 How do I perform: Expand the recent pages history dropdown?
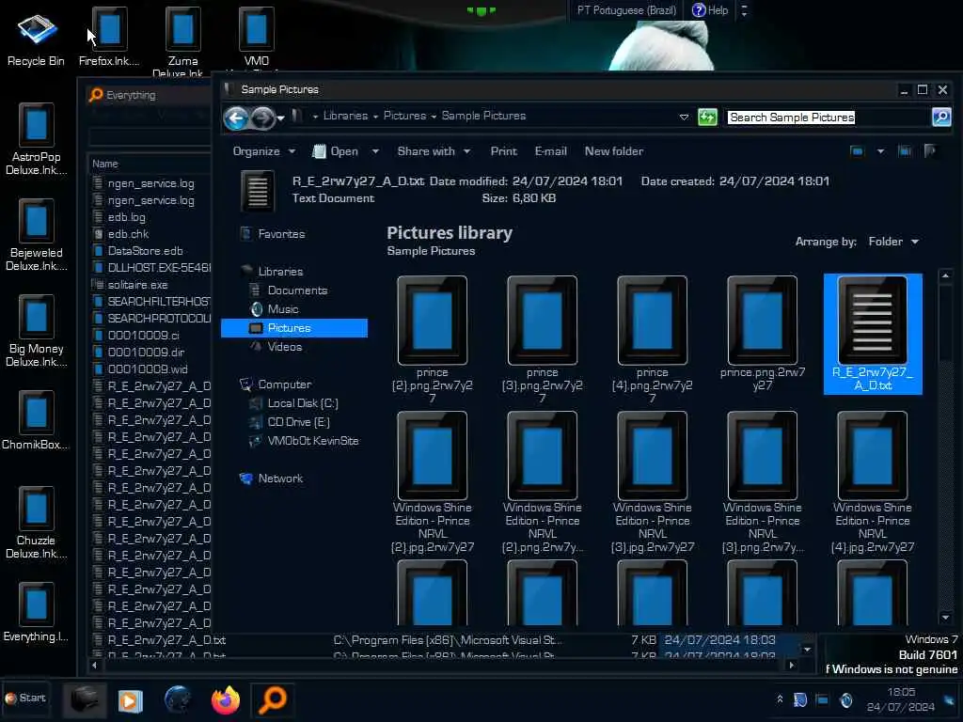[x=280, y=118]
